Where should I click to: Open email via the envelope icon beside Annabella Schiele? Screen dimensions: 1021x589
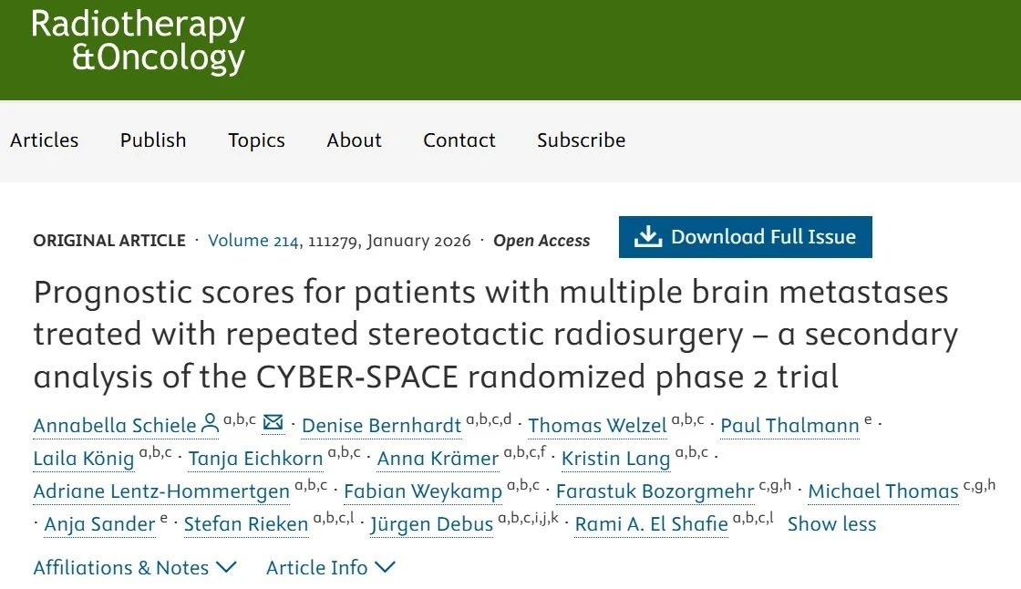click(x=273, y=422)
